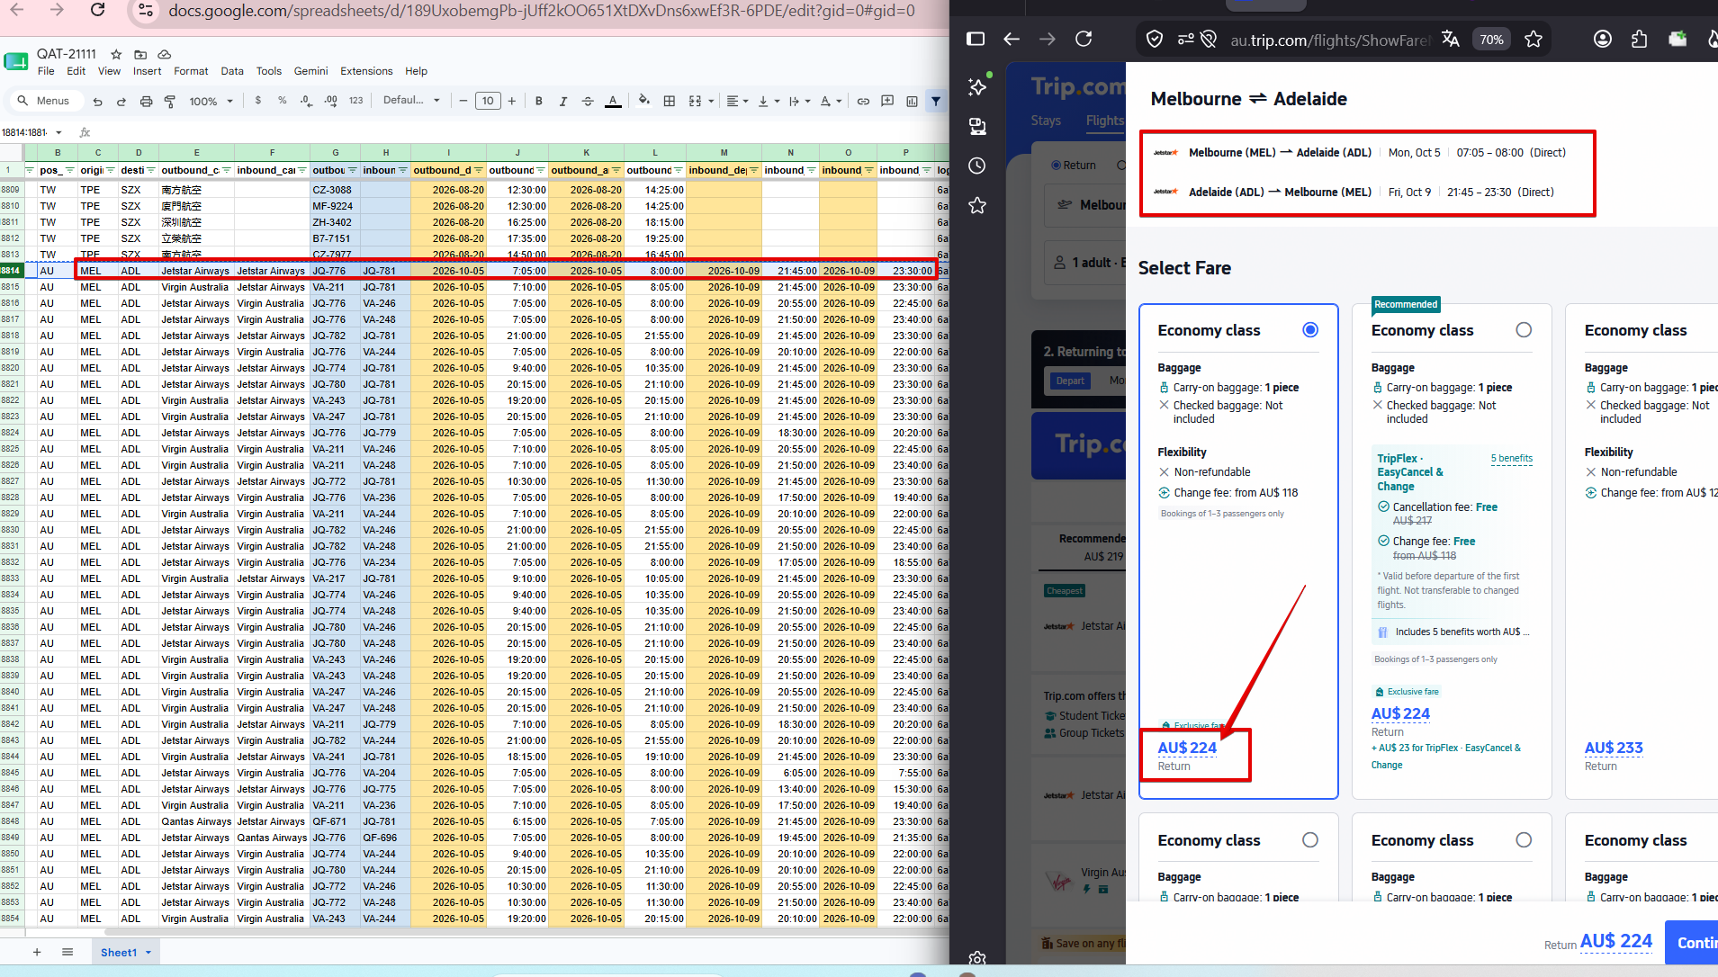Open the File menu in Sheets

[x=46, y=71]
